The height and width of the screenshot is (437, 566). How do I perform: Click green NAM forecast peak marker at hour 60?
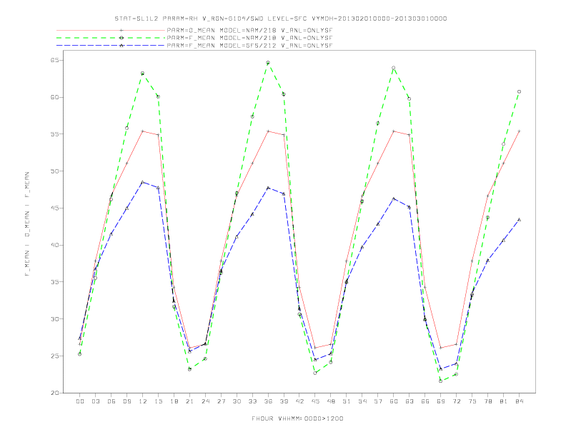(394, 68)
